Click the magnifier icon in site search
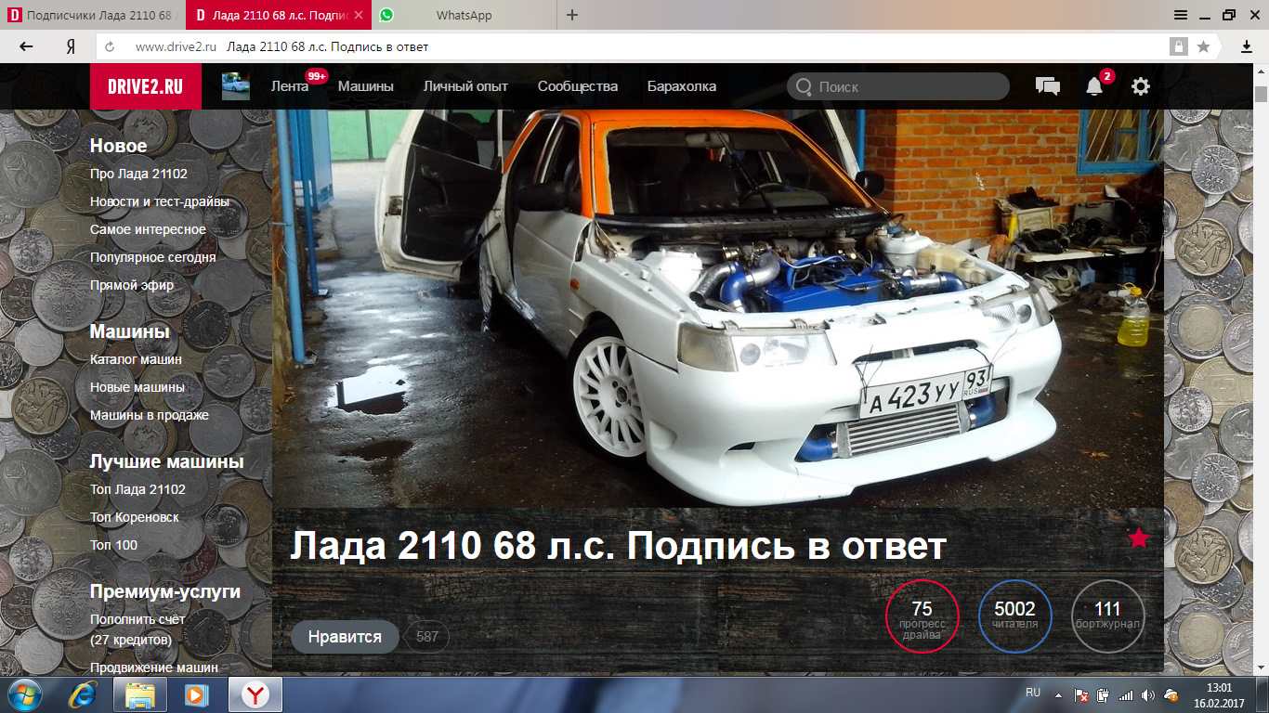Image resolution: width=1269 pixels, height=713 pixels. coord(804,86)
